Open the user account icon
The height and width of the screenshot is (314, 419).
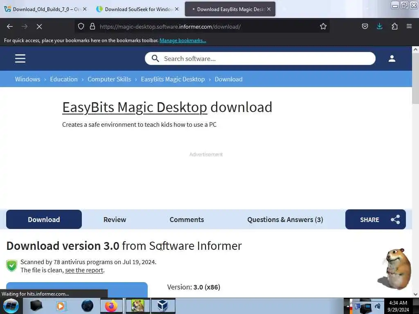392,58
